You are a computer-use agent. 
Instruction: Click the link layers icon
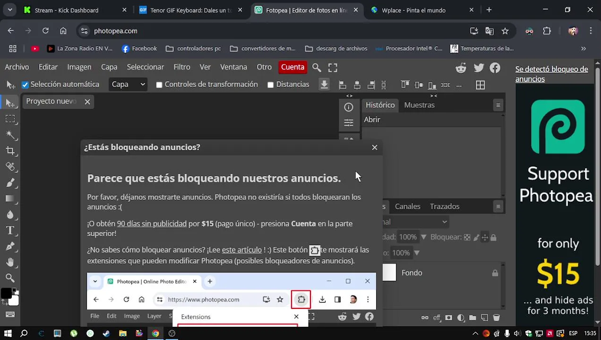click(425, 318)
